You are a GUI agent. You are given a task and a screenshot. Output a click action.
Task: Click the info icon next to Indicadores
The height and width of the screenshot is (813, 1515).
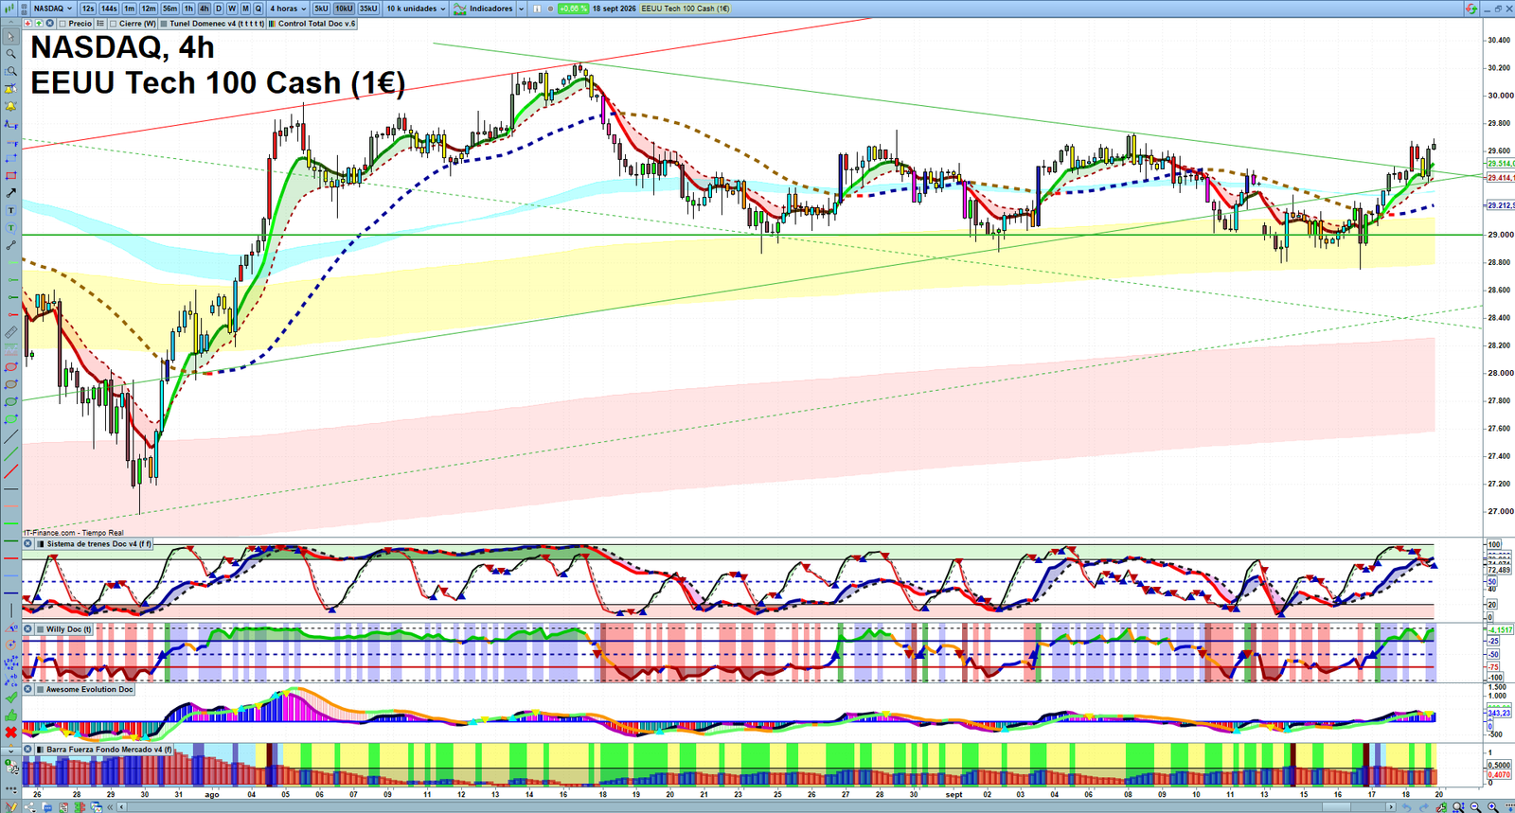pyautogui.click(x=536, y=9)
